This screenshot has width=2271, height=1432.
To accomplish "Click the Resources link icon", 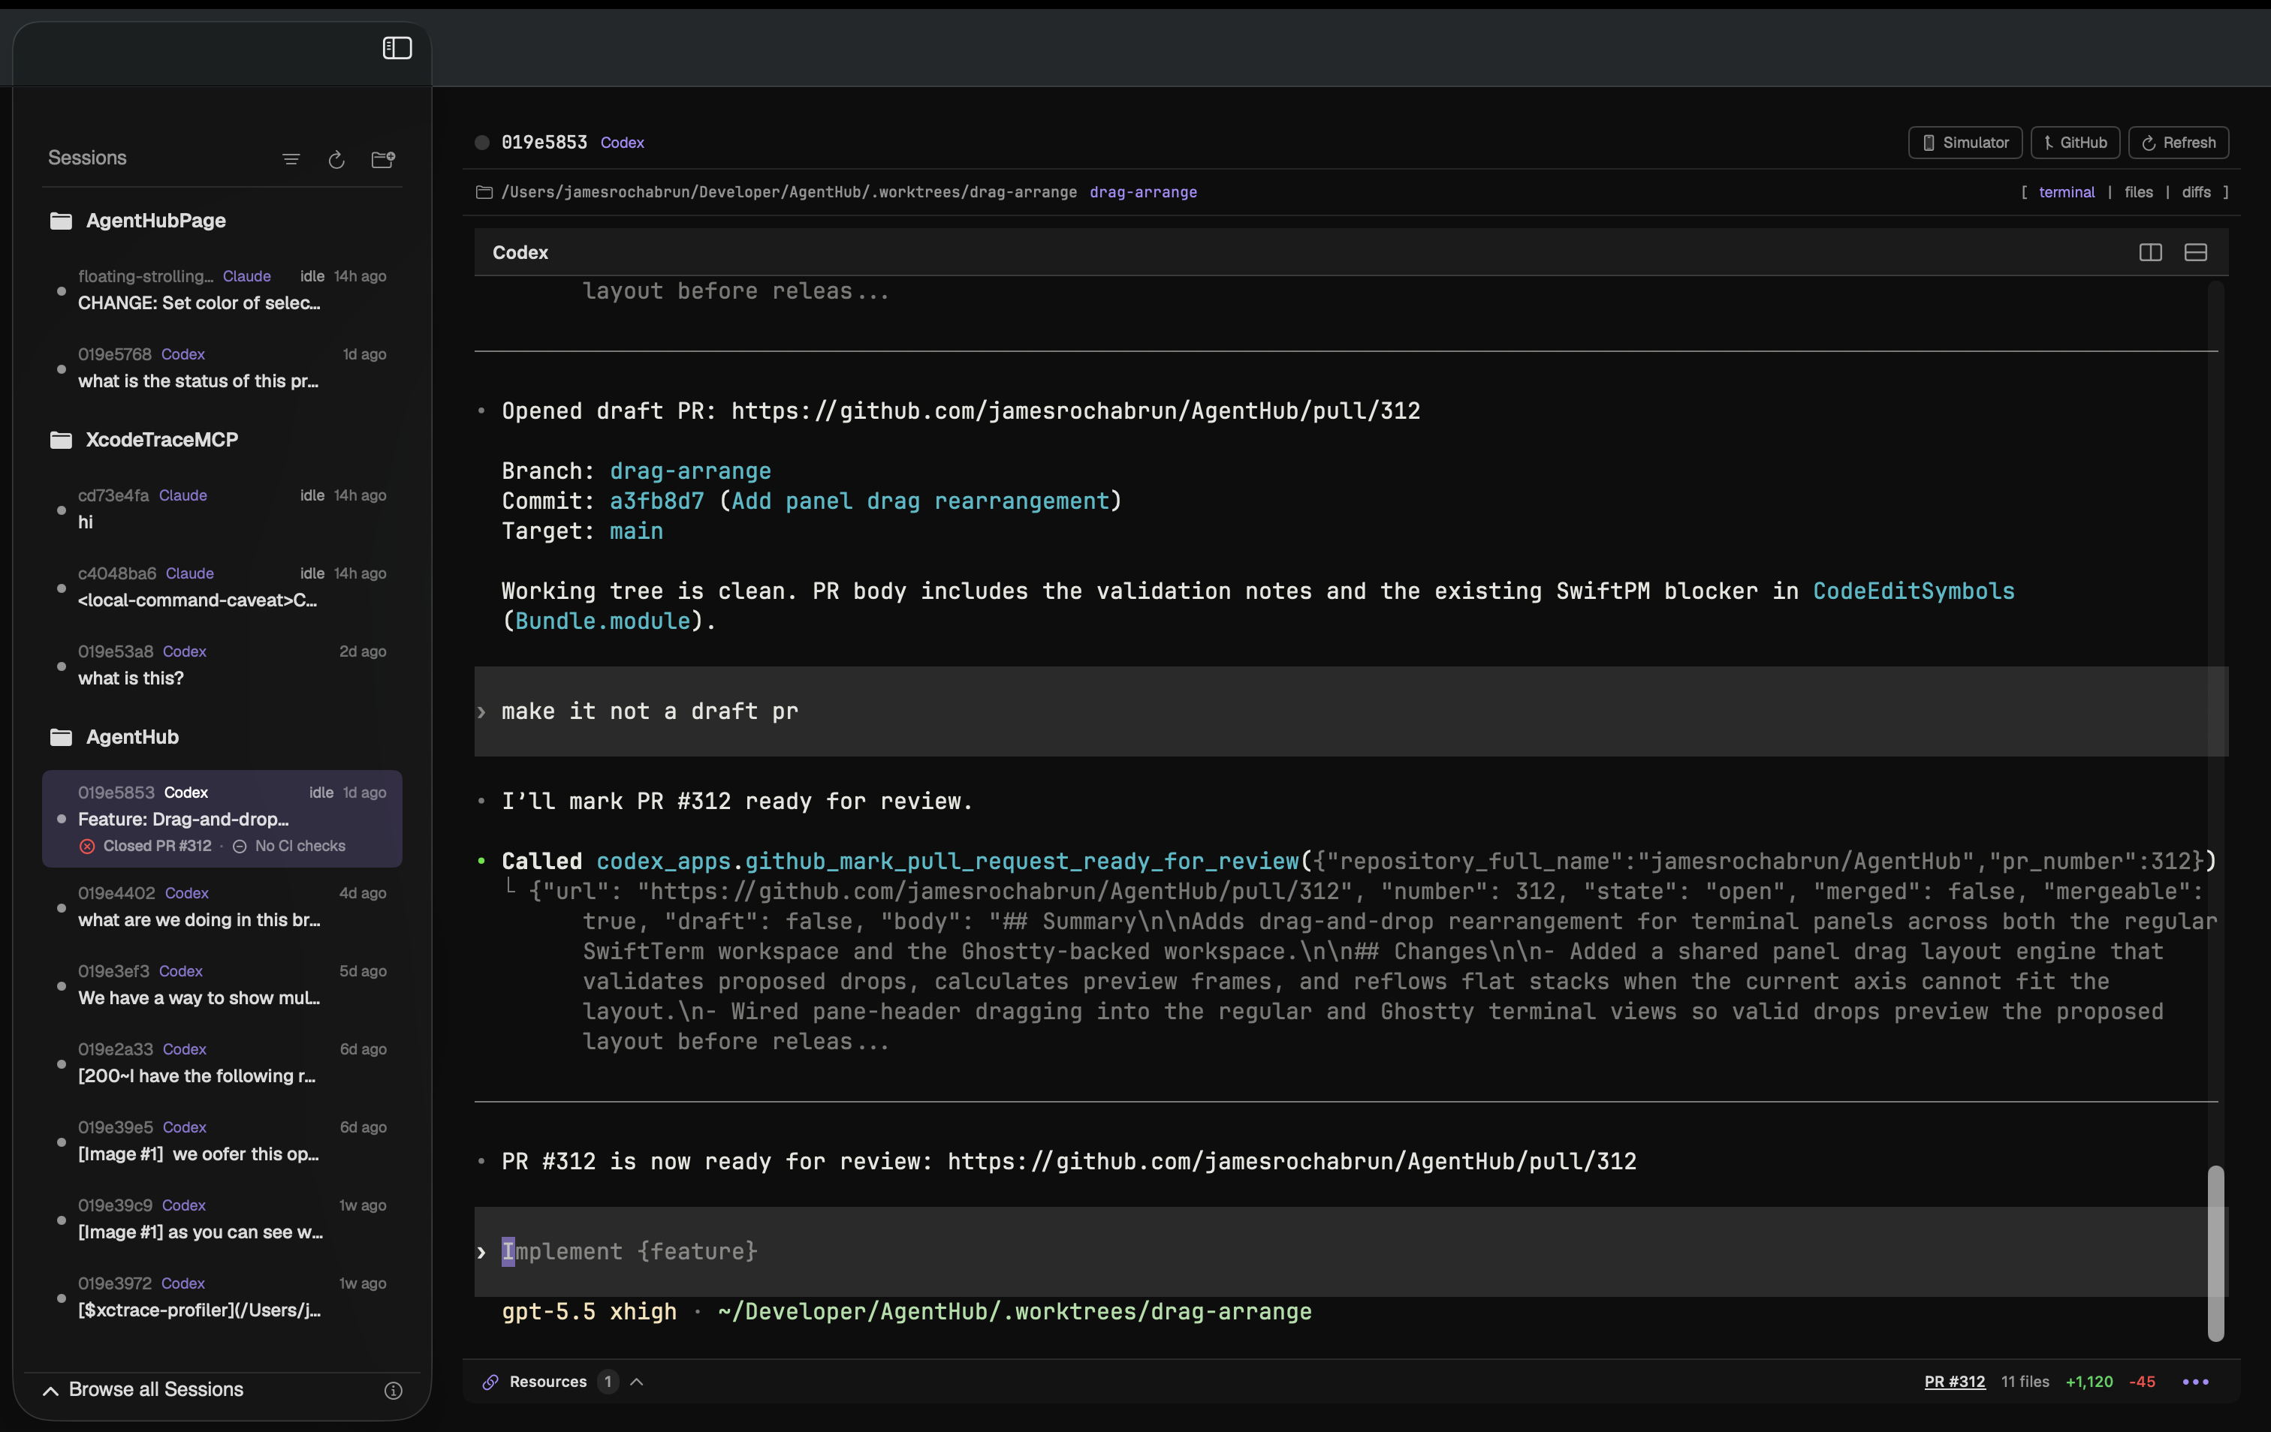I will (x=490, y=1382).
